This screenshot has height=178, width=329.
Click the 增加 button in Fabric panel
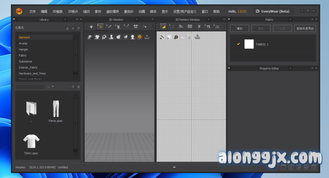239,28
